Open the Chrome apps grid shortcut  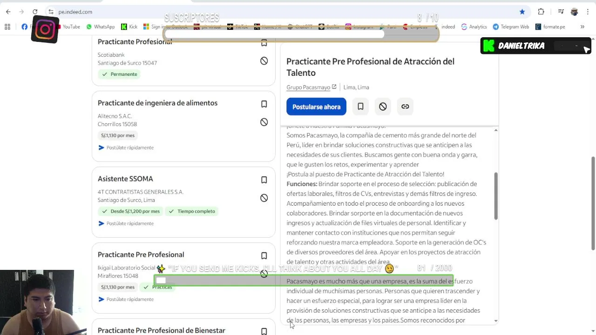pos(7,27)
